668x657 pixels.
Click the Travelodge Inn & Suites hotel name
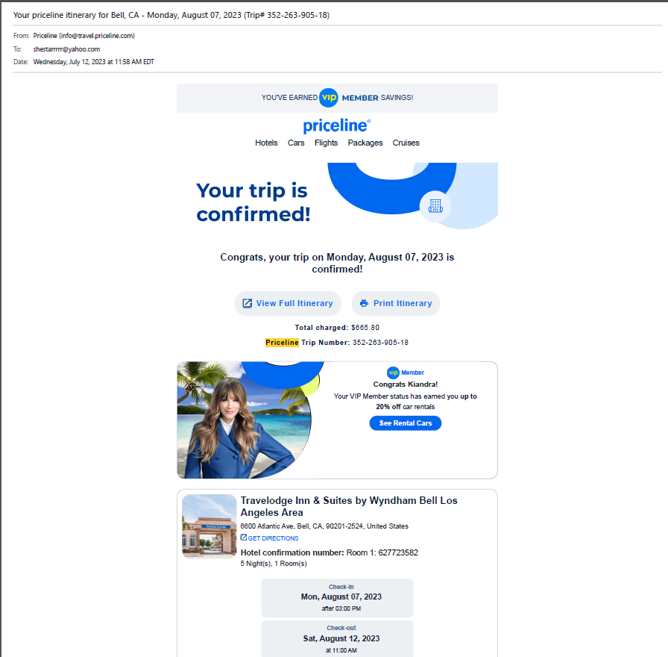(349, 506)
